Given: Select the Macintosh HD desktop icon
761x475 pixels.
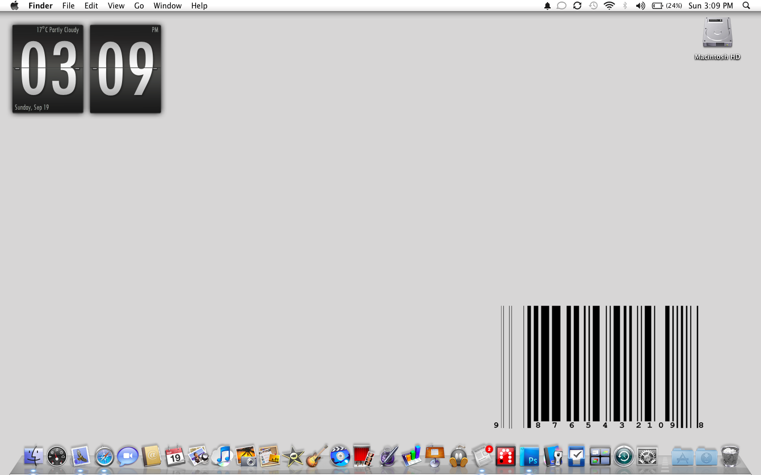Looking at the screenshot, I should 717,39.
